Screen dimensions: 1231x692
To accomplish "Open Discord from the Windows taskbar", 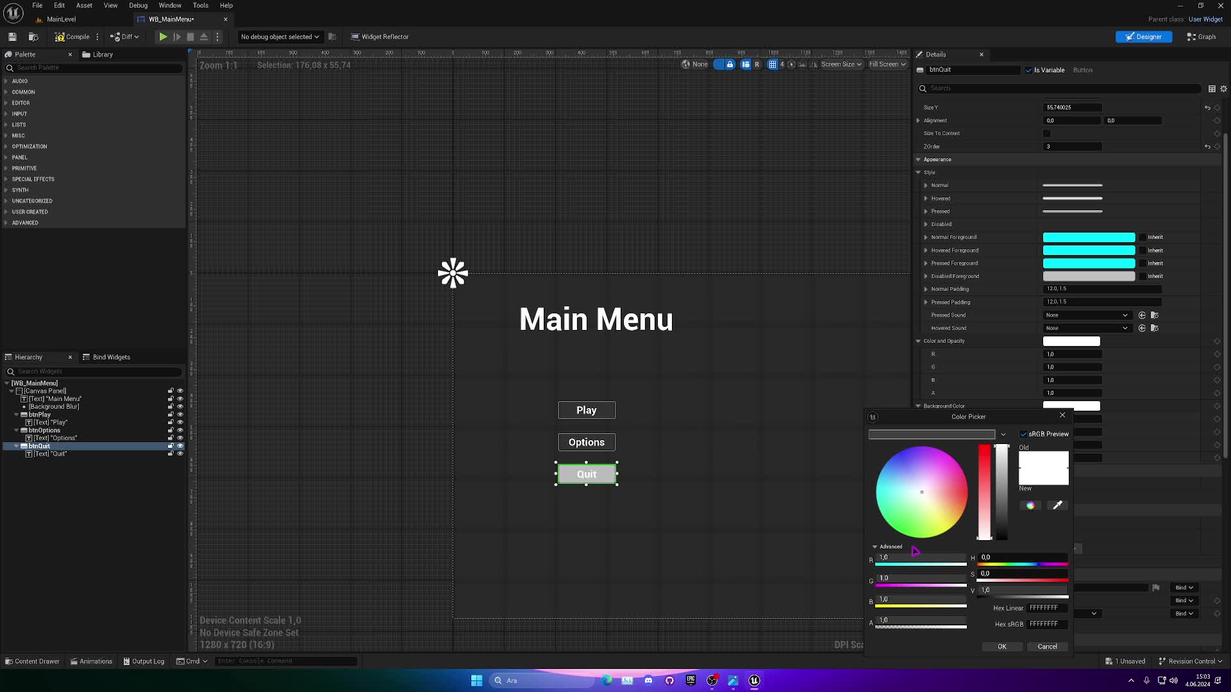I will (648, 680).
